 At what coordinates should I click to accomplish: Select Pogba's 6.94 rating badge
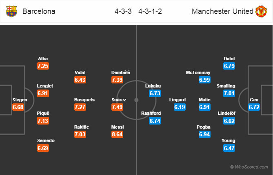(205, 134)
